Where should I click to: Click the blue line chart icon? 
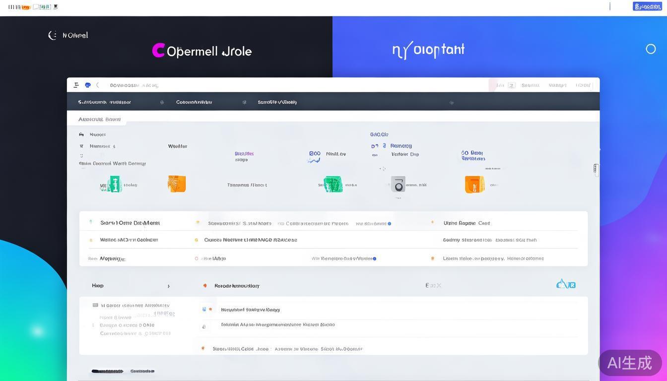point(314,157)
